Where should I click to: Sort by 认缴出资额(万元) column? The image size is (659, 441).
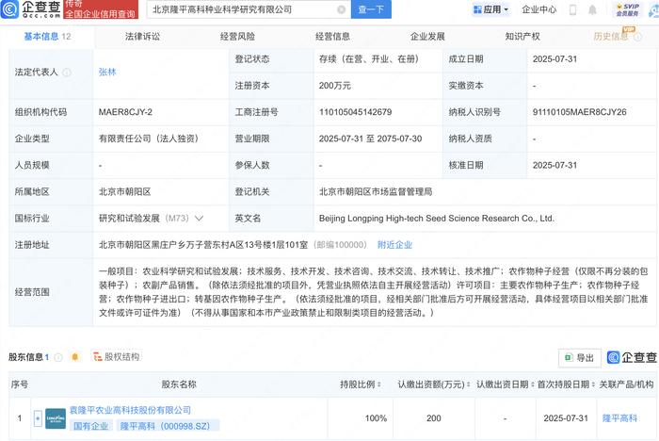coord(468,384)
